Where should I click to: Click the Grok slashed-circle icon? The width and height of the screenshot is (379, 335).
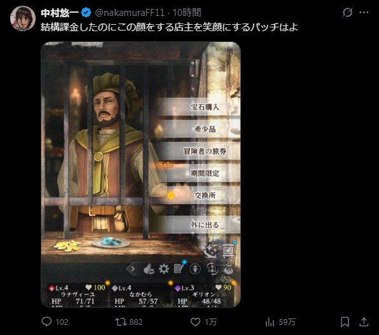pos(347,12)
